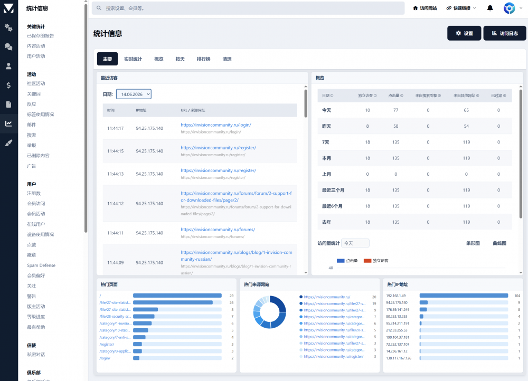Open the Members person icon
The height and width of the screenshot is (381, 528).
[9, 66]
